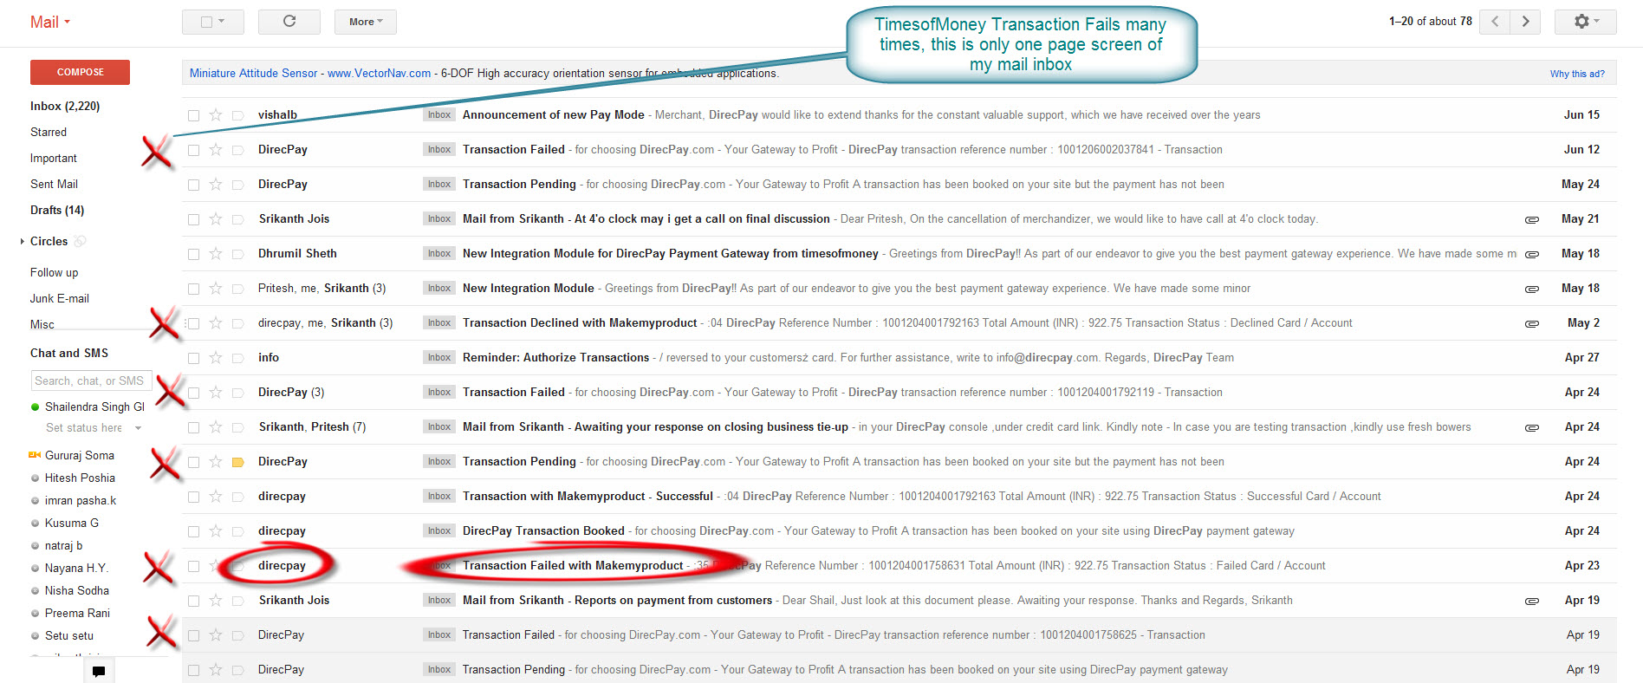1643x683 pixels.
Task: Open the Follow up label
Action: [x=55, y=272]
